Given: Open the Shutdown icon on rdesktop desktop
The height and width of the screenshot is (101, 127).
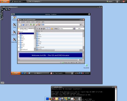Looking at the screenshot, I should [x=14, y=18].
